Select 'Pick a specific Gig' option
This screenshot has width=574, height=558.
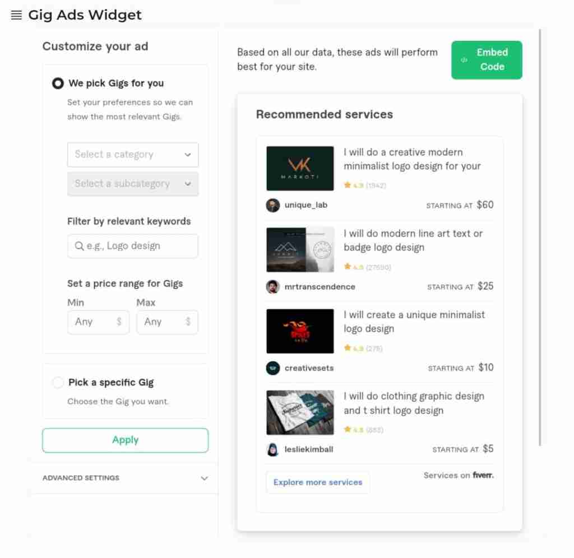point(58,383)
